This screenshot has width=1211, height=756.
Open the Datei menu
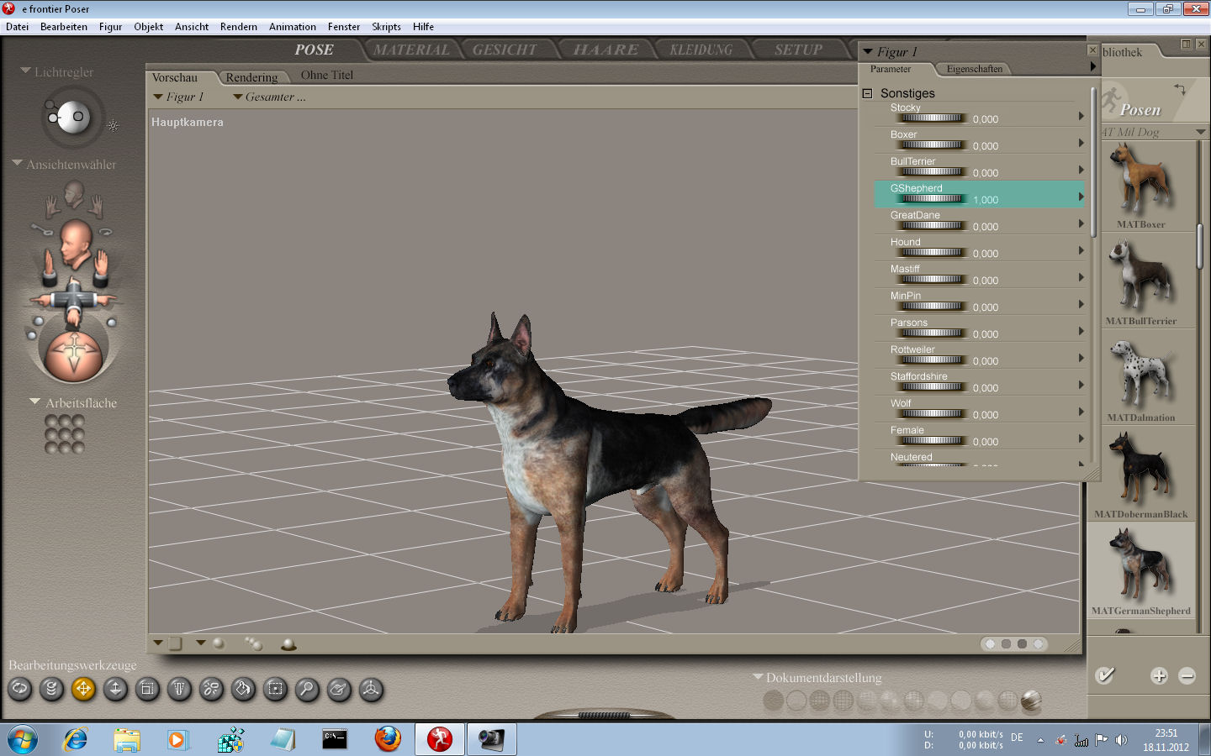click(17, 27)
